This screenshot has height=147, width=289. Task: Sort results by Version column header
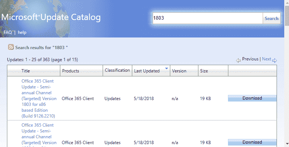(179, 71)
